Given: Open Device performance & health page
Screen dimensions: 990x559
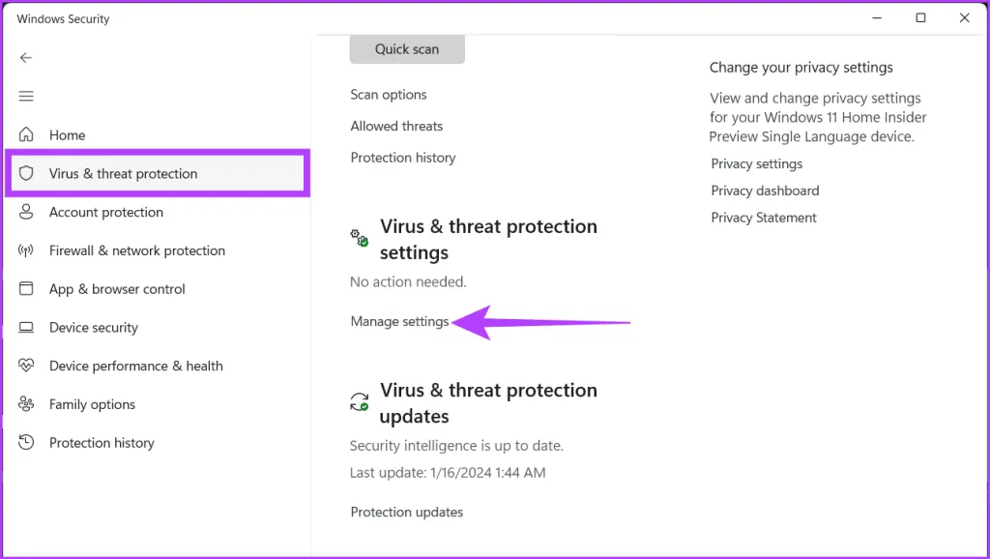Looking at the screenshot, I should pyautogui.click(x=135, y=367).
